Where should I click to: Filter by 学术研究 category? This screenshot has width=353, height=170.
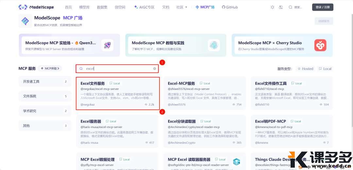click(x=45, y=111)
